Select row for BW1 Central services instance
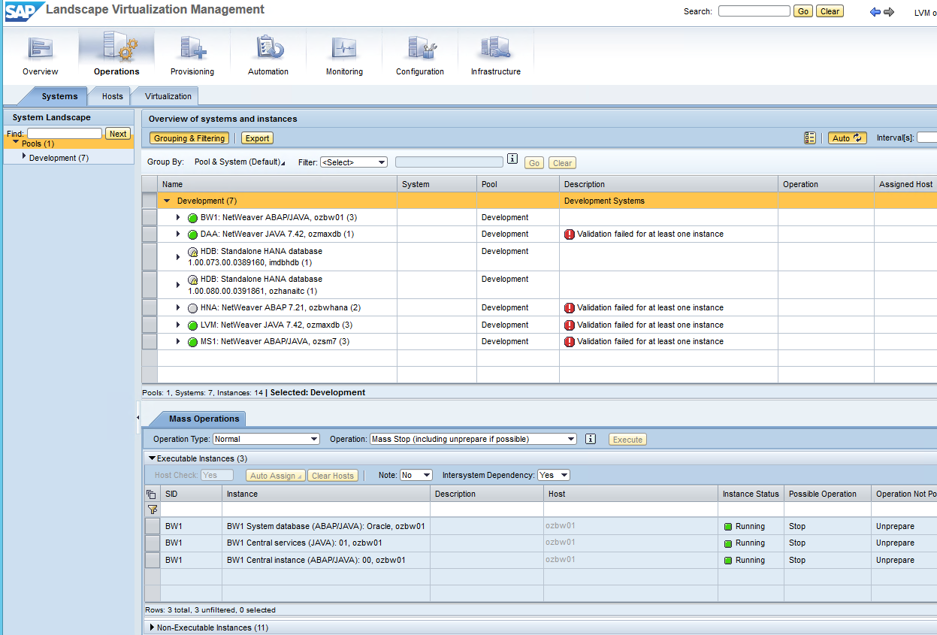 click(153, 543)
